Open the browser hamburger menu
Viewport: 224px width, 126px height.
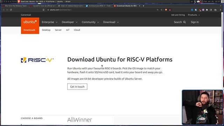220,10
